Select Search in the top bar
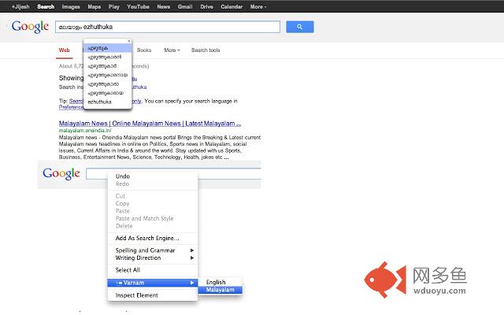Viewport: 504px width, 315px height. [46, 7]
